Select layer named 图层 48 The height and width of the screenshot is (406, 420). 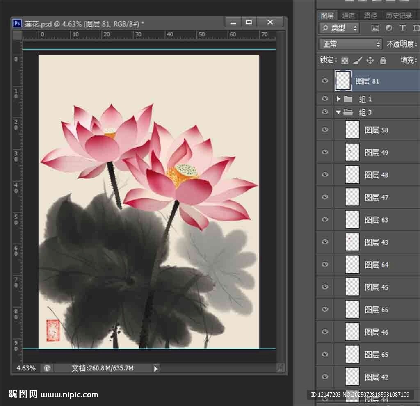pos(377,175)
